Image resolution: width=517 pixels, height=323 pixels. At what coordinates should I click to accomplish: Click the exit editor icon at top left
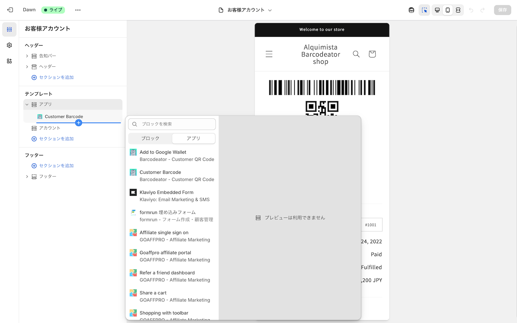[x=10, y=10]
